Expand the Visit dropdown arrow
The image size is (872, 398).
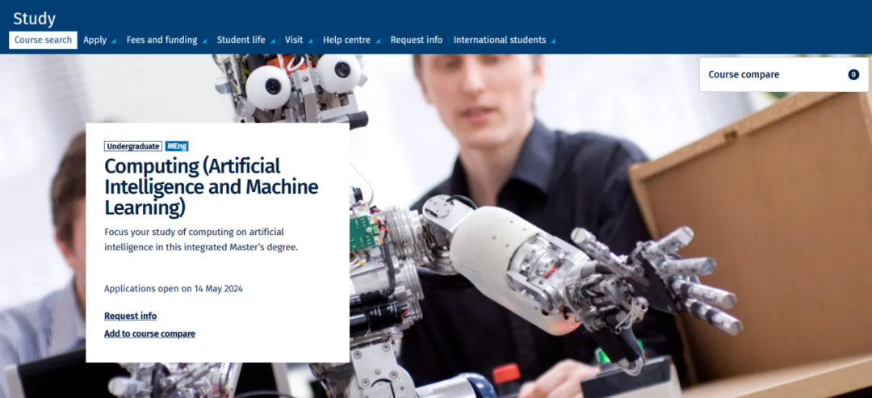311,41
